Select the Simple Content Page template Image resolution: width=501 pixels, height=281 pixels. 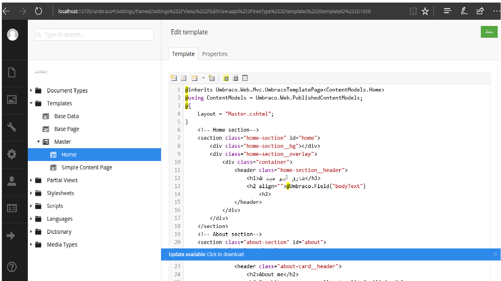[x=87, y=167]
